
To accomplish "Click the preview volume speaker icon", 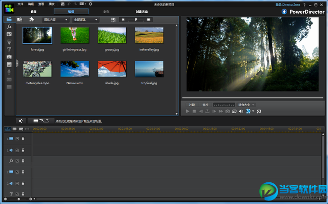I will tap(241, 111).
